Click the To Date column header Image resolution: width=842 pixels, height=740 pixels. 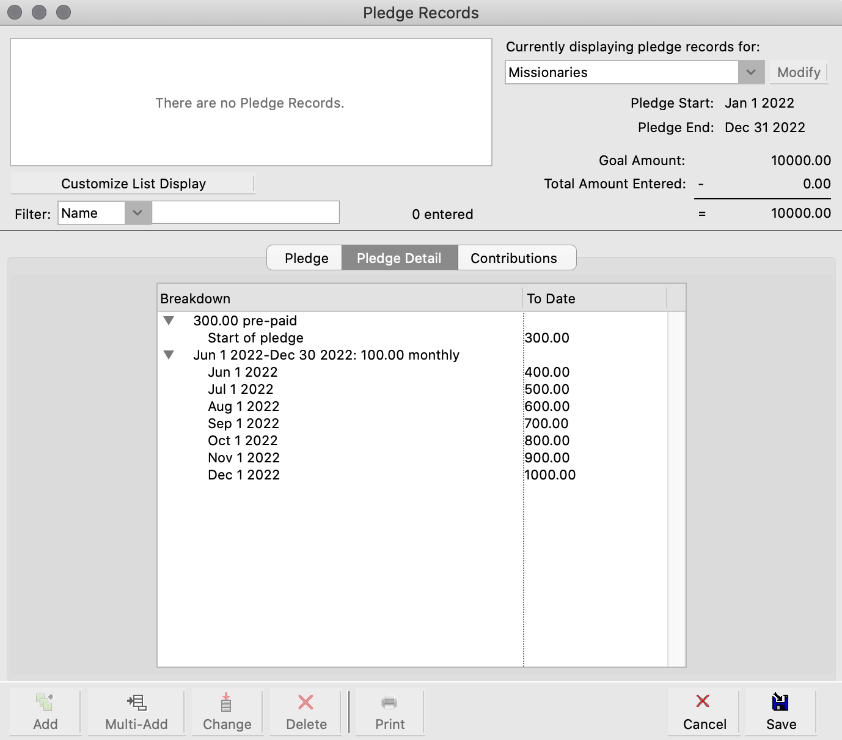pos(595,298)
